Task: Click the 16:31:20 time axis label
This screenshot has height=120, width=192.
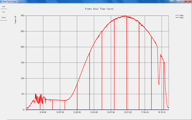Action: (x=128, y=112)
